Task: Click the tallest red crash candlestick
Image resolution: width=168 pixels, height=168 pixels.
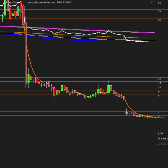Action: (26, 53)
